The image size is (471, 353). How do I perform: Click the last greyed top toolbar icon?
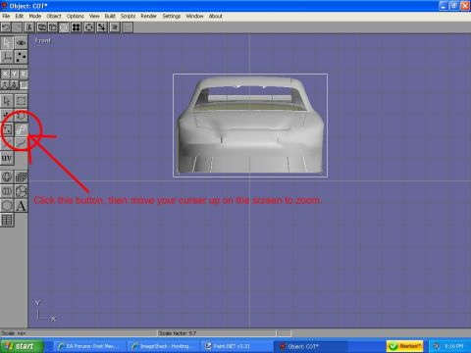(128, 27)
